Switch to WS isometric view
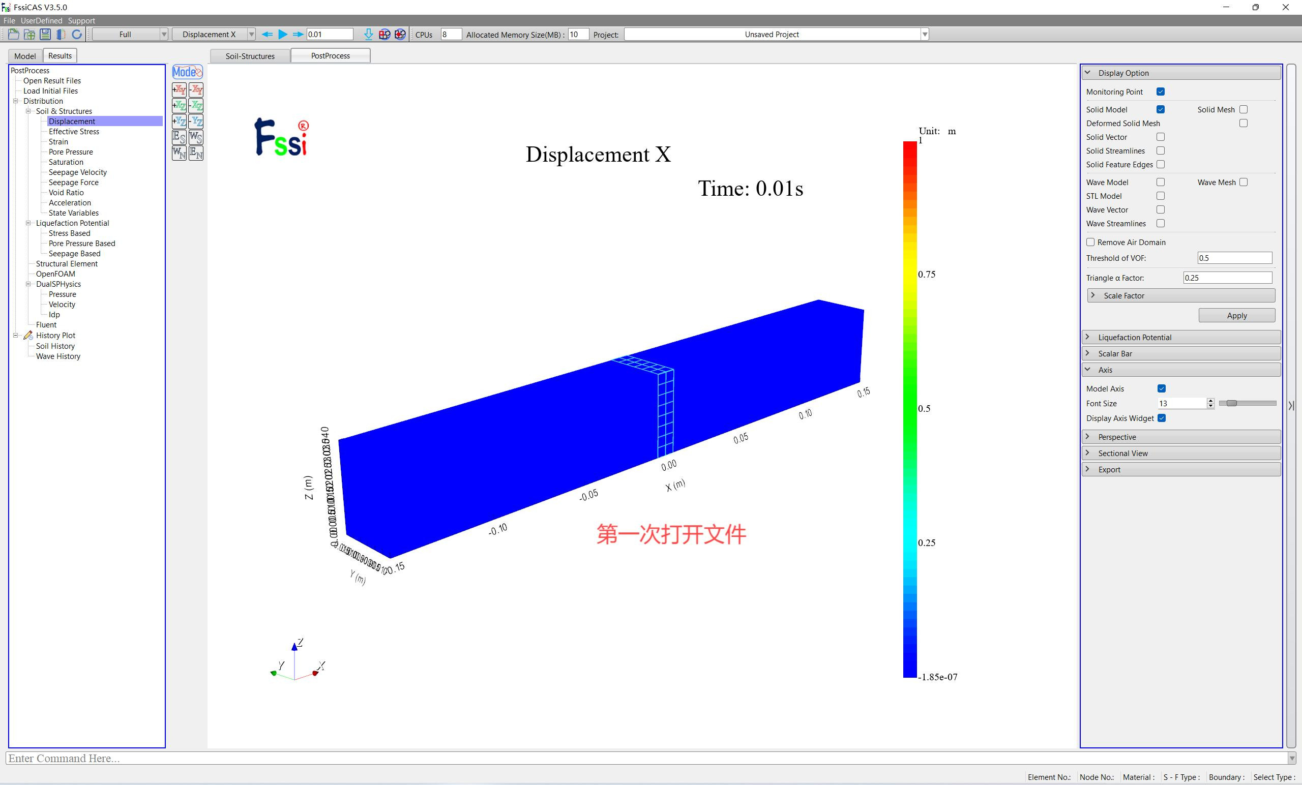 point(196,137)
